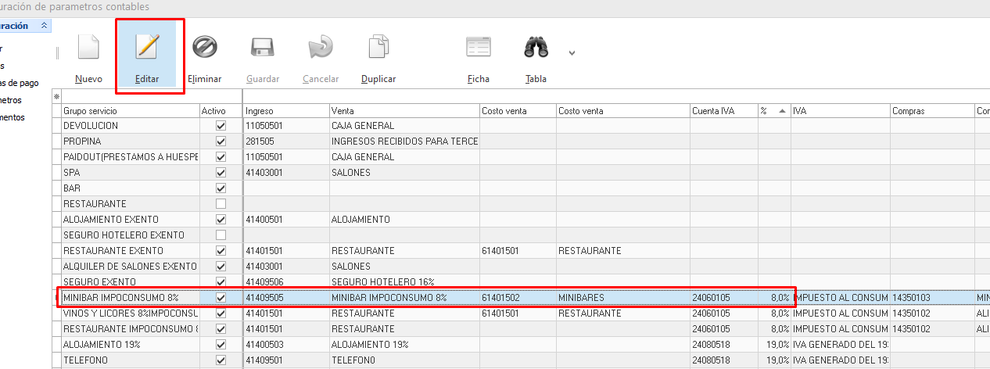Click the Guardar floppy disk icon

click(x=263, y=47)
